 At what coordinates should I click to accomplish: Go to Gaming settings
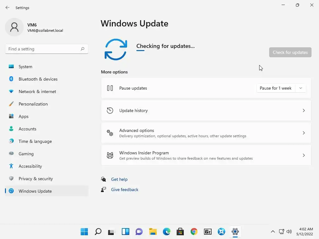point(47,153)
